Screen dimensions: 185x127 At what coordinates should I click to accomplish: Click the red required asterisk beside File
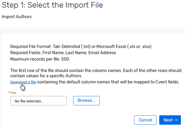9,93
